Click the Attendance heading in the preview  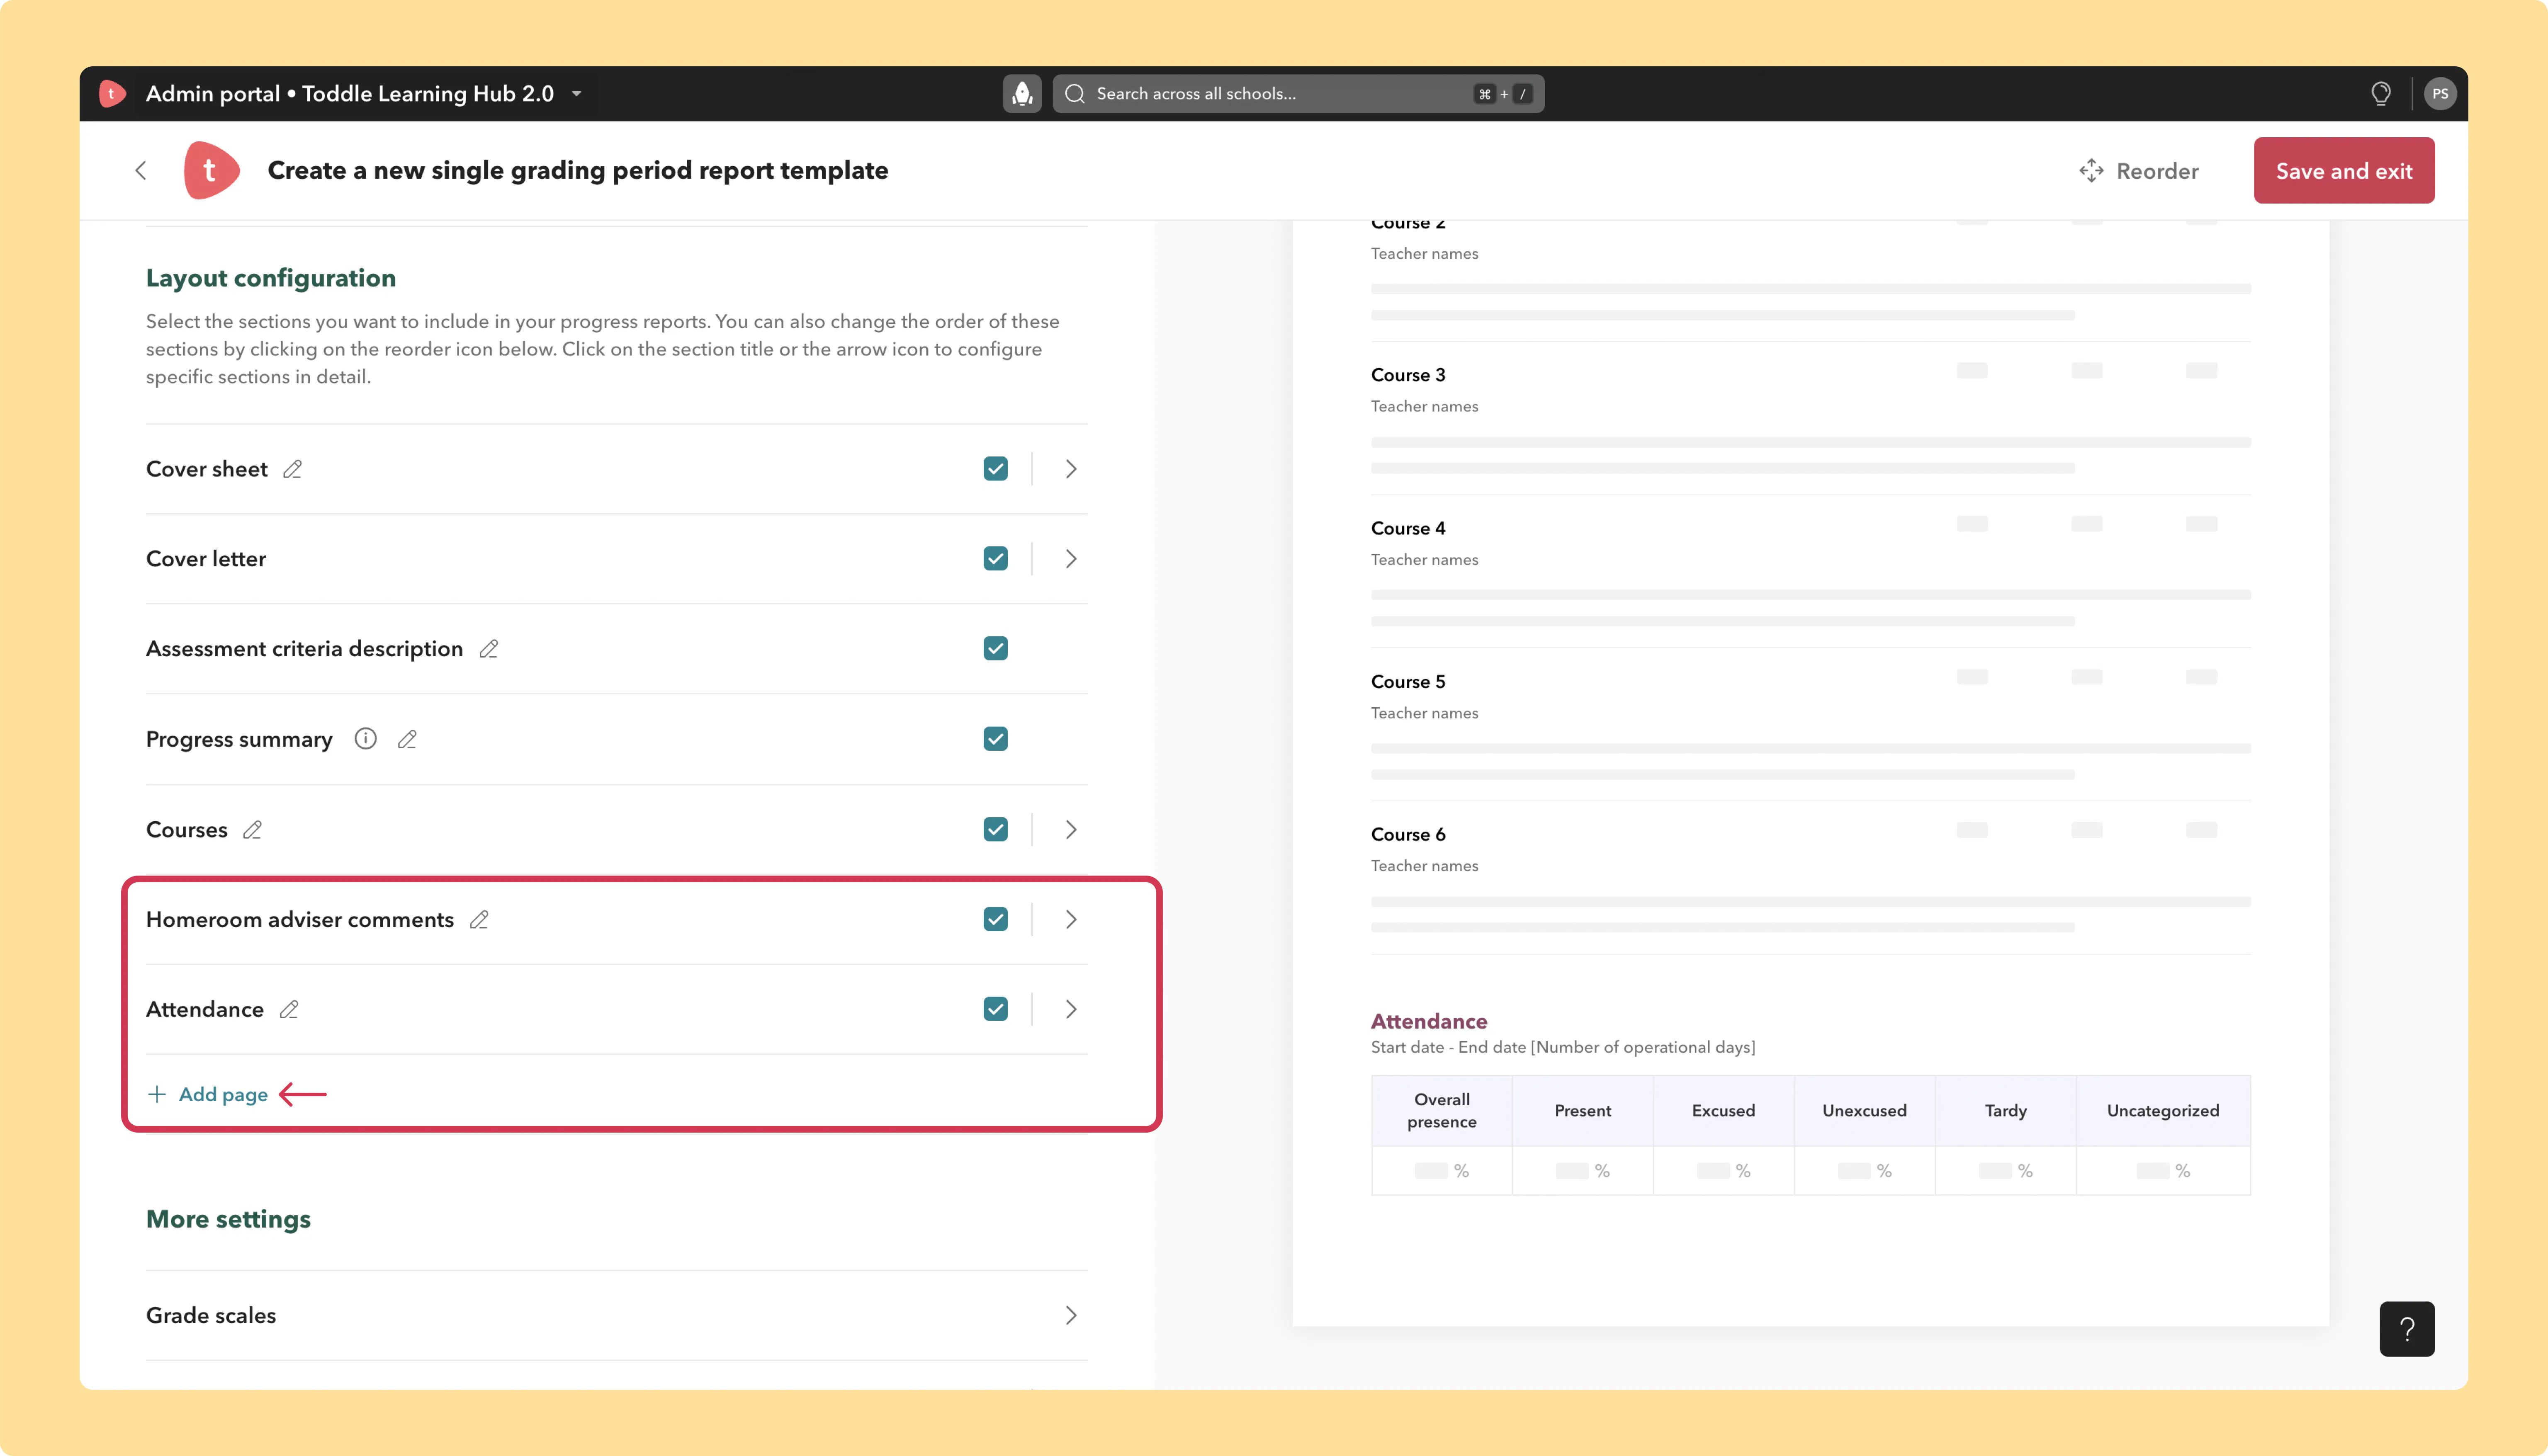pyautogui.click(x=1429, y=1021)
